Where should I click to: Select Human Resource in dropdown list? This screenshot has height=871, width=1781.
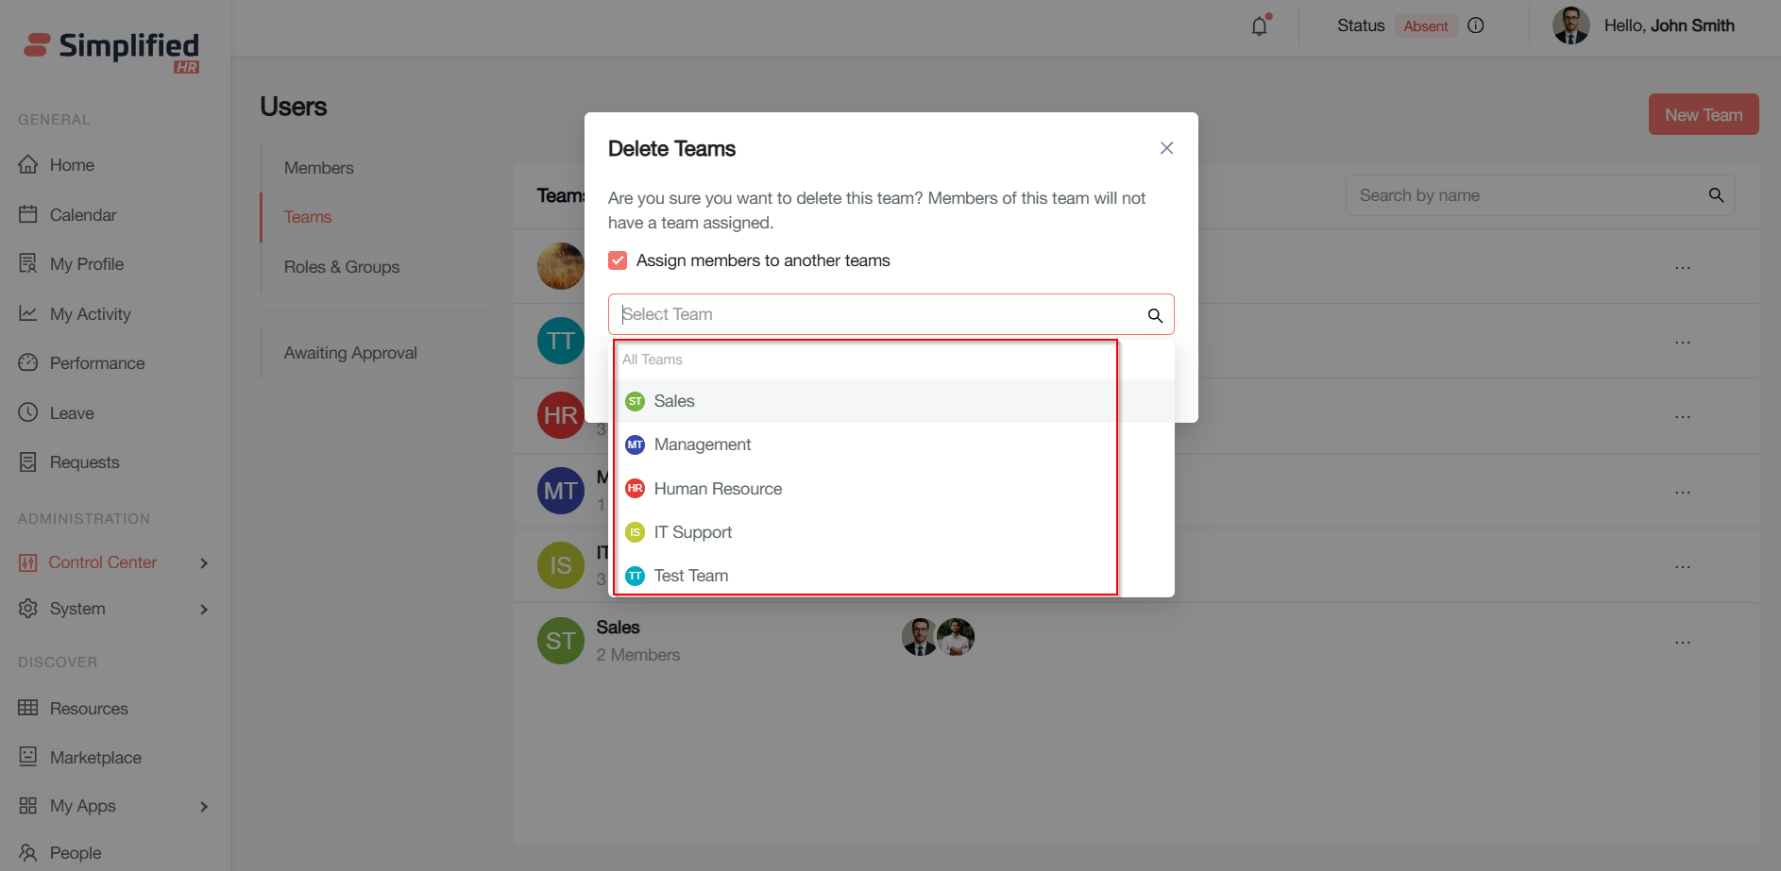[718, 489]
